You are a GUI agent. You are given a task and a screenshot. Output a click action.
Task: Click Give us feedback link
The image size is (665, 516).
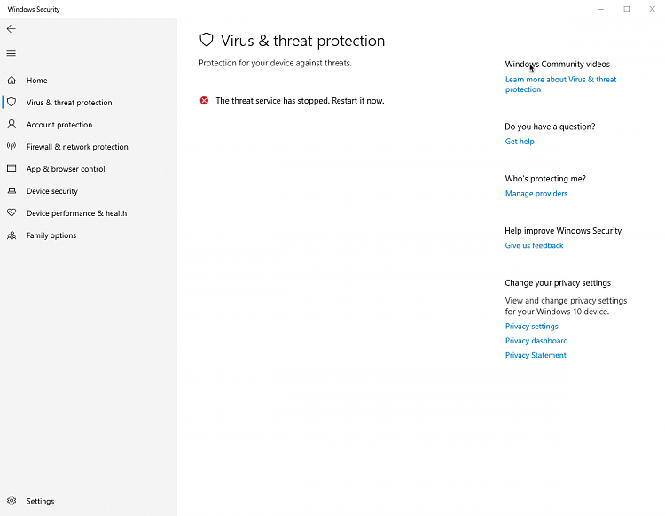click(534, 246)
